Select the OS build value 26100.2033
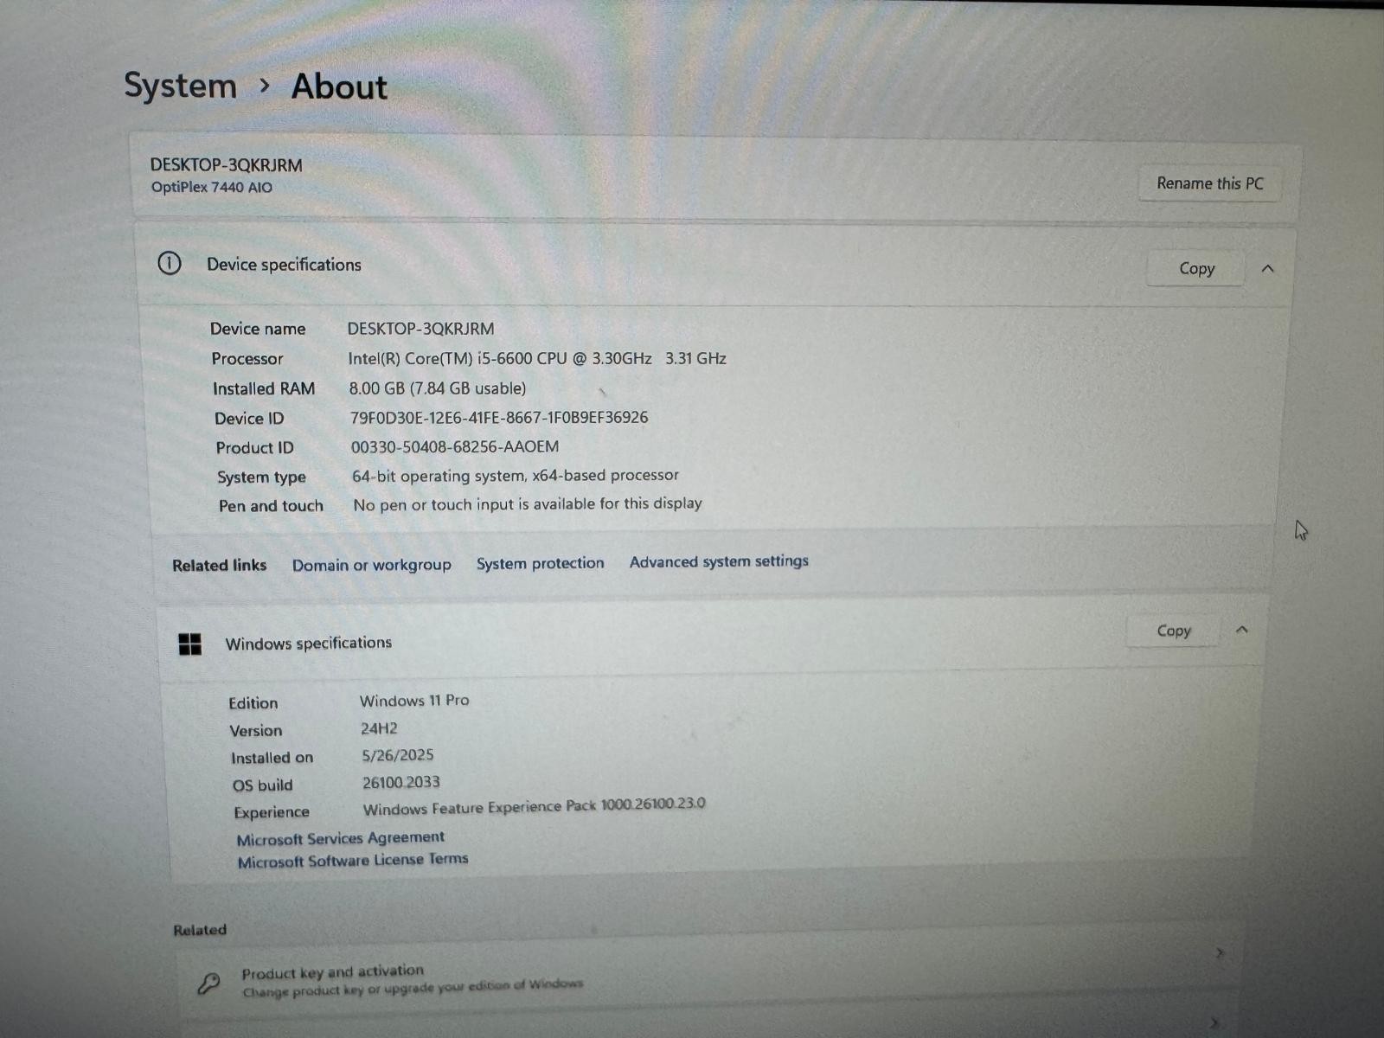Image resolution: width=1384 pixels, height=1038 pixels. [401, 783]
